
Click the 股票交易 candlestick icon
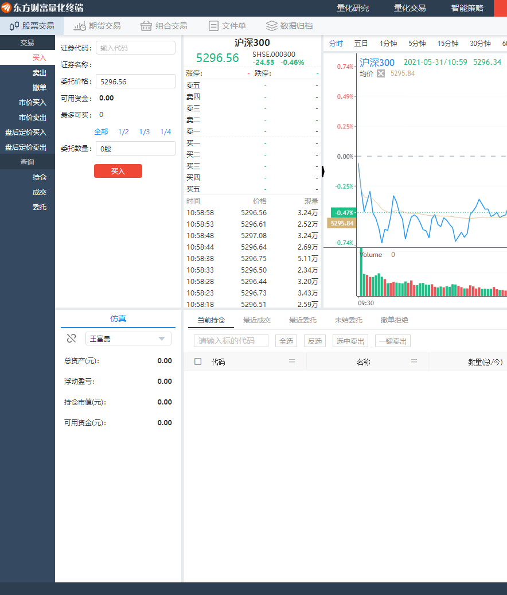[x=14, y=26]
